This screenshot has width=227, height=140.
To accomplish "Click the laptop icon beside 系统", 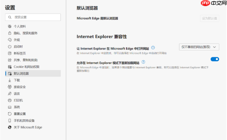I will coord(10,107).
